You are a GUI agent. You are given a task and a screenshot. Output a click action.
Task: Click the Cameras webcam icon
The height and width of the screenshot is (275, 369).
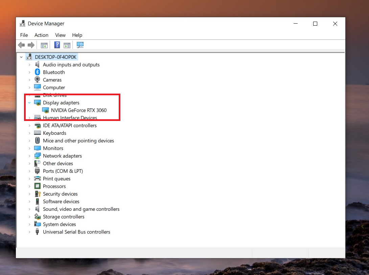[38, 80]
